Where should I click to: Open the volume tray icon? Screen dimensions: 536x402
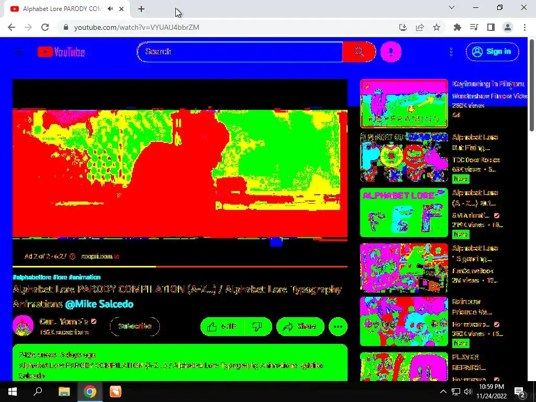[x=468, y=392]
